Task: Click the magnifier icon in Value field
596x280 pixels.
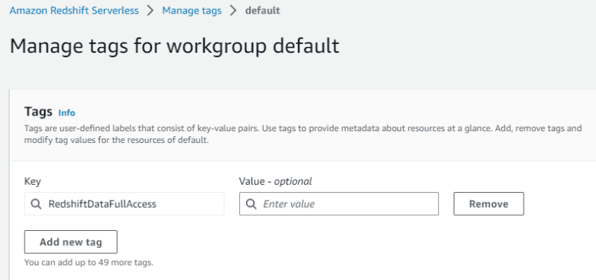Action: (251, 204)
